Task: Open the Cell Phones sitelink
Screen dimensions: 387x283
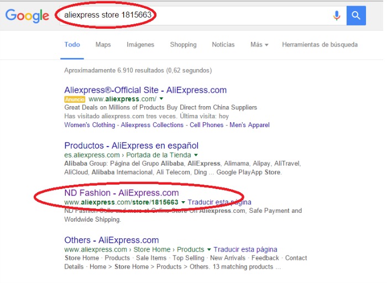Action: coord(206,125)
